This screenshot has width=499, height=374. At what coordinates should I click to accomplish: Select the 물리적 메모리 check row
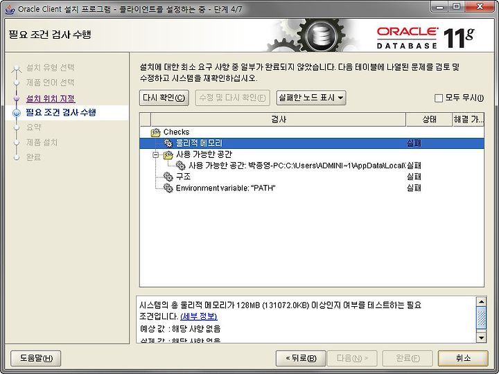click(312, 143)
